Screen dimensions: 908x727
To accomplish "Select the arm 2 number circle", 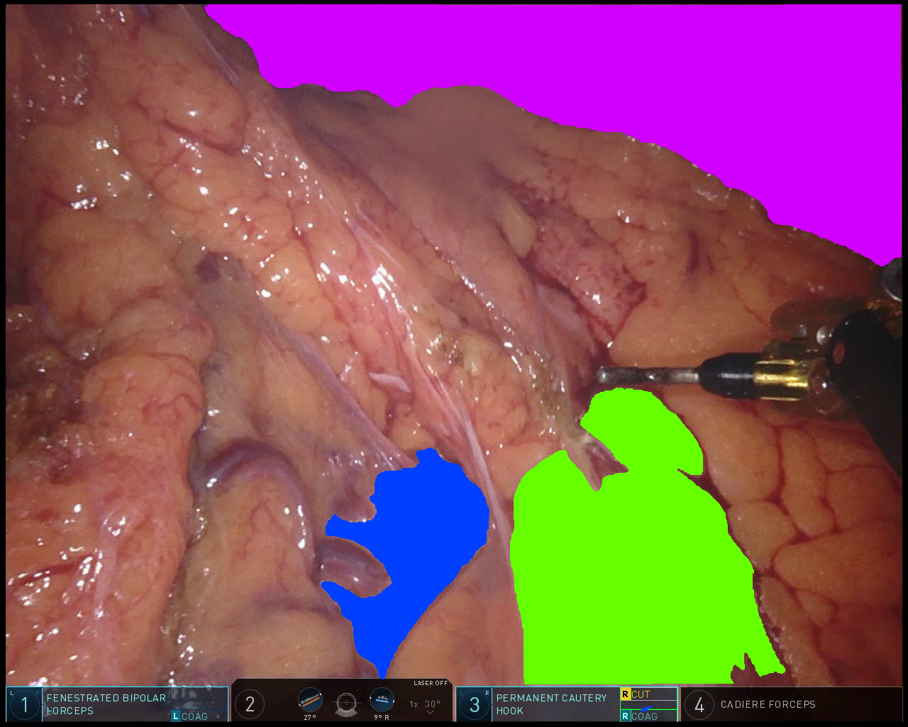I will (250, 704).
